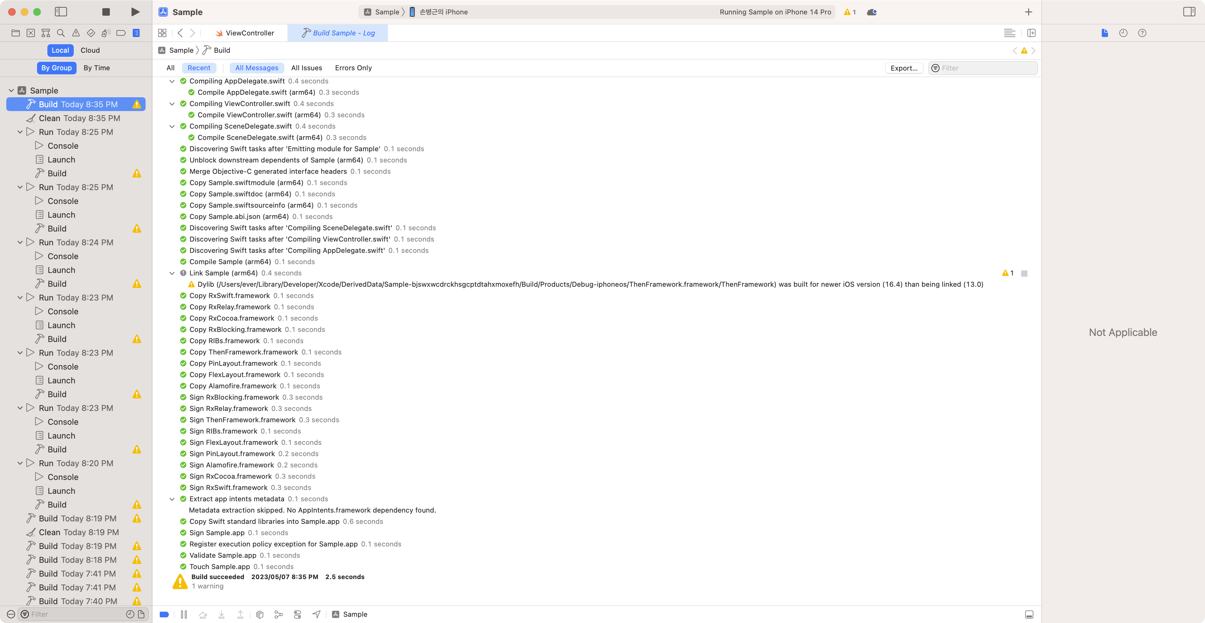The height and width of the screenshot is (623, 1205).
Task: Toggle the left navigator sidebar
Action: (x=61, y=12)
